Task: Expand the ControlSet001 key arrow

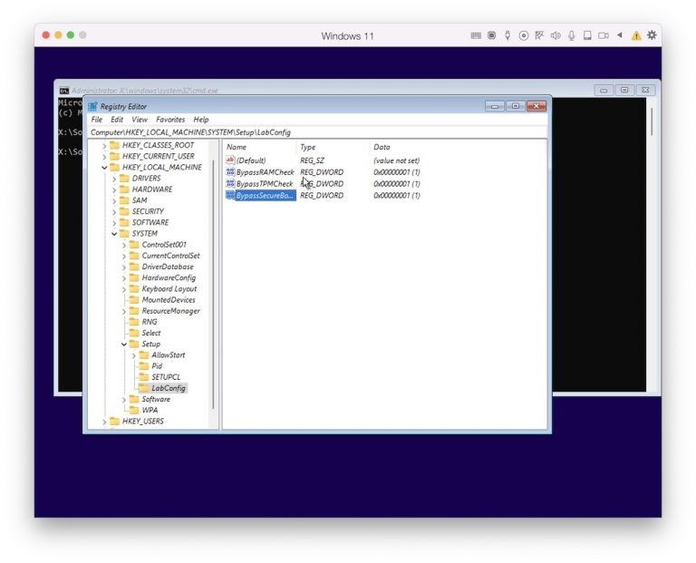Action: [x=124, y=245]
